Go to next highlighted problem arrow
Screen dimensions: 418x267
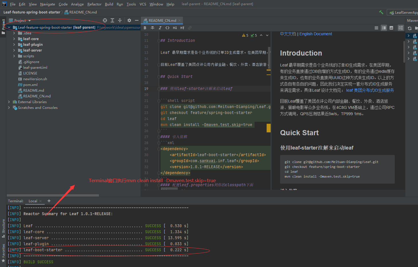267,36
